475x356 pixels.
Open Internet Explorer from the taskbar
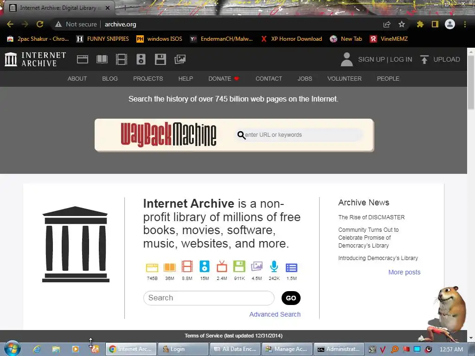(x=37, y=349)
